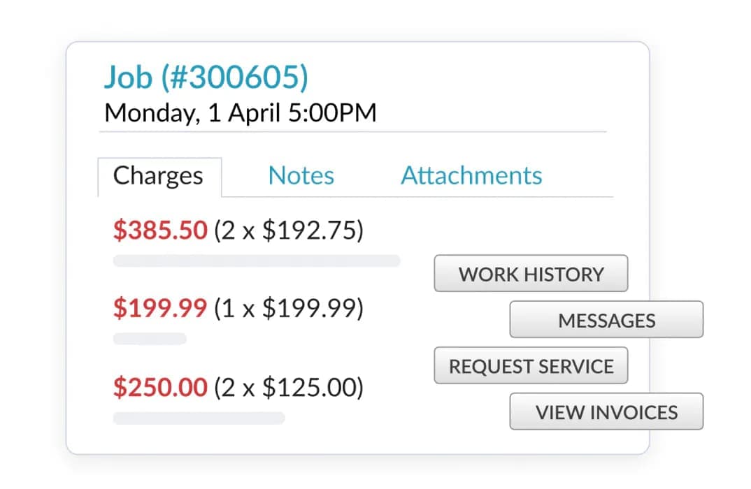This screenshot has height=489, width=751.
Task: Open the Job (#300605) title link
Action: 206,78
